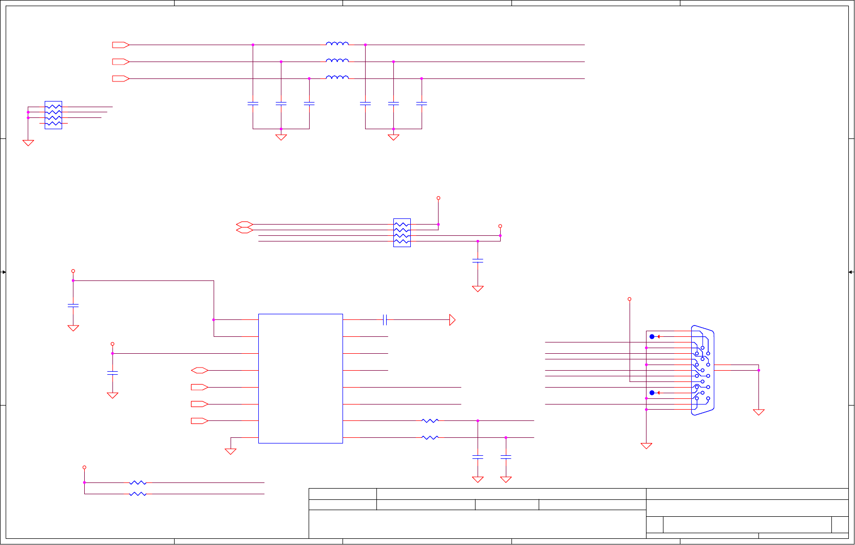
Task: Click the series capacitor on the IC output
Action: point(385,320)
